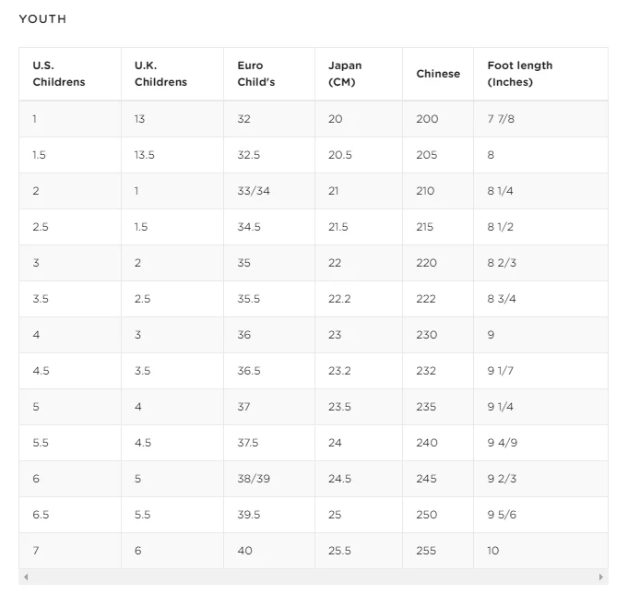The image size is (628, 607).
Task: Click the Euro size 40 cell
Action: (x=244, y=551)
